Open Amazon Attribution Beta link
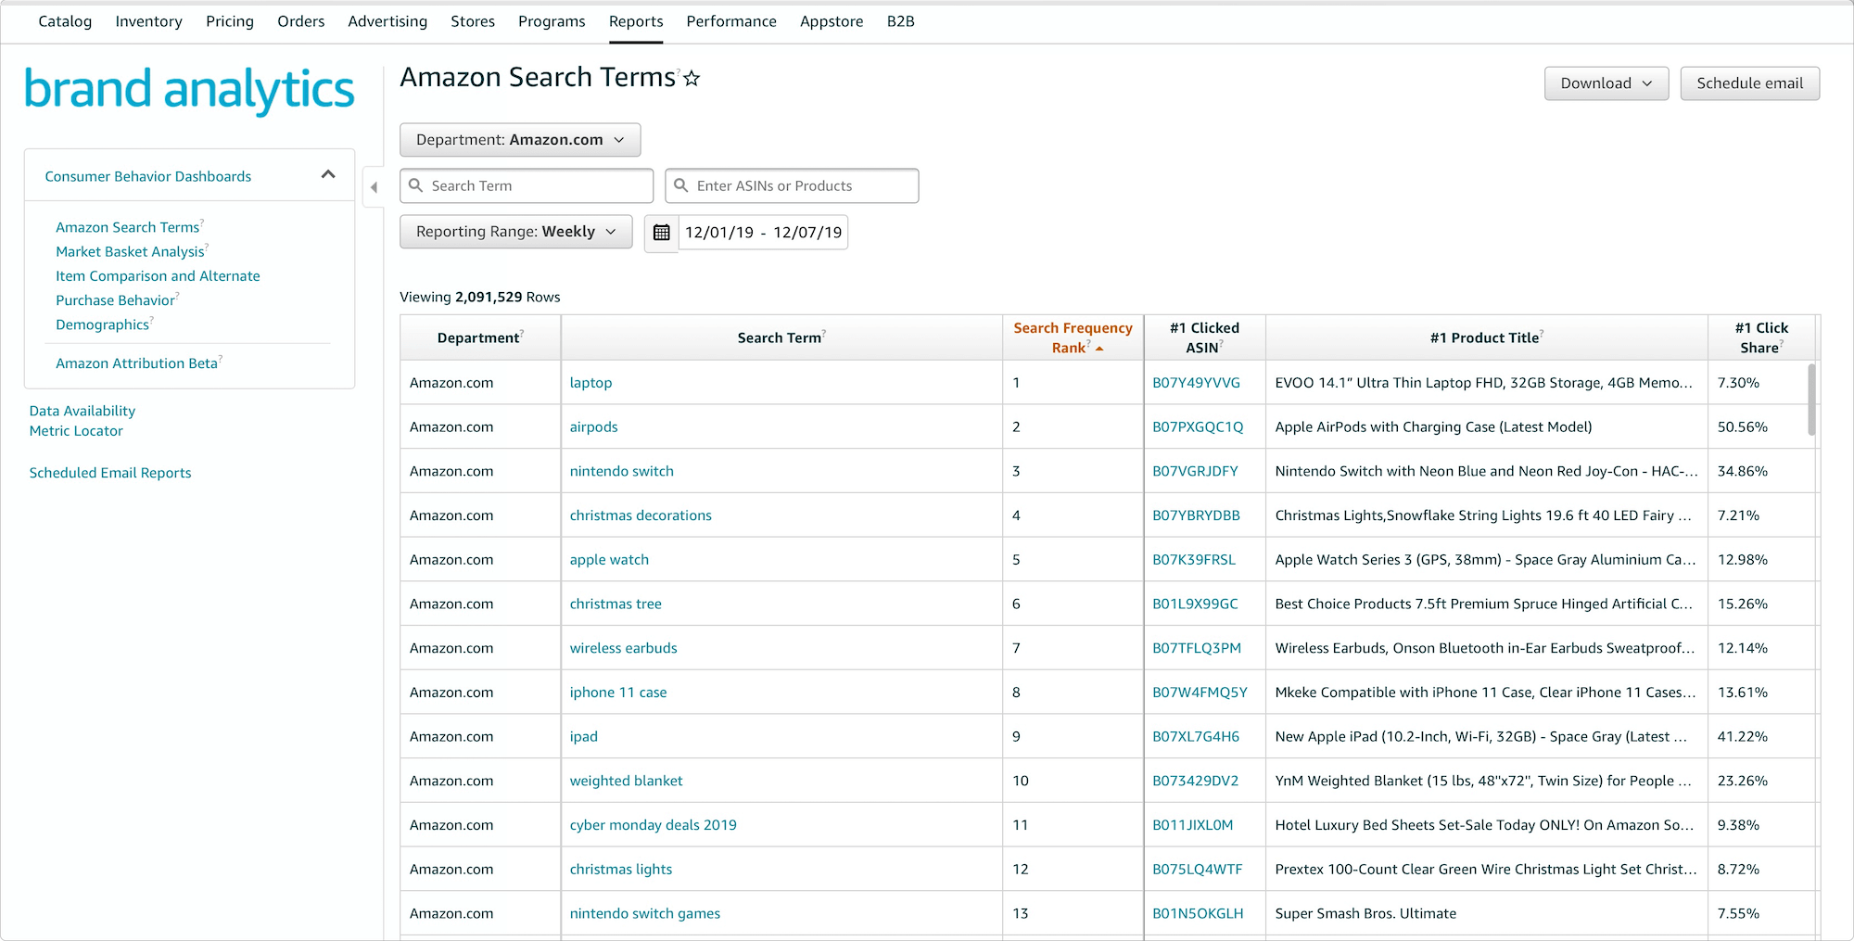This screenshot has width=1854, height=941. point(136,363)
